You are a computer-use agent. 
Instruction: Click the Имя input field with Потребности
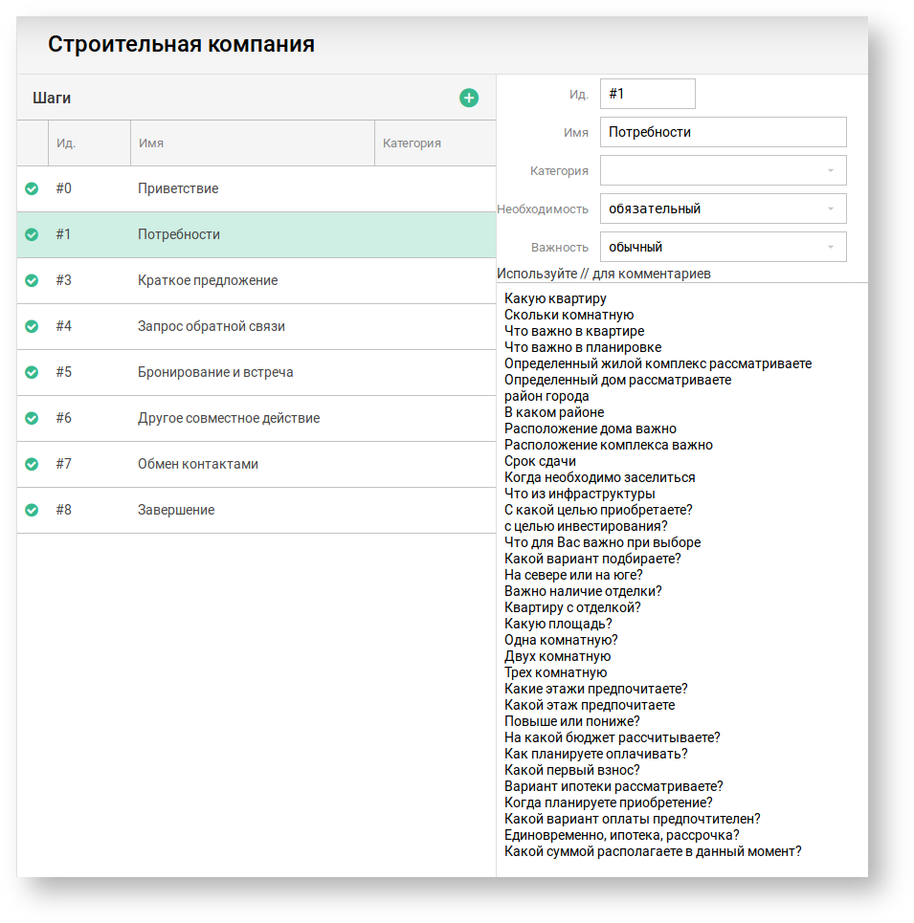(x=724, y=132)
